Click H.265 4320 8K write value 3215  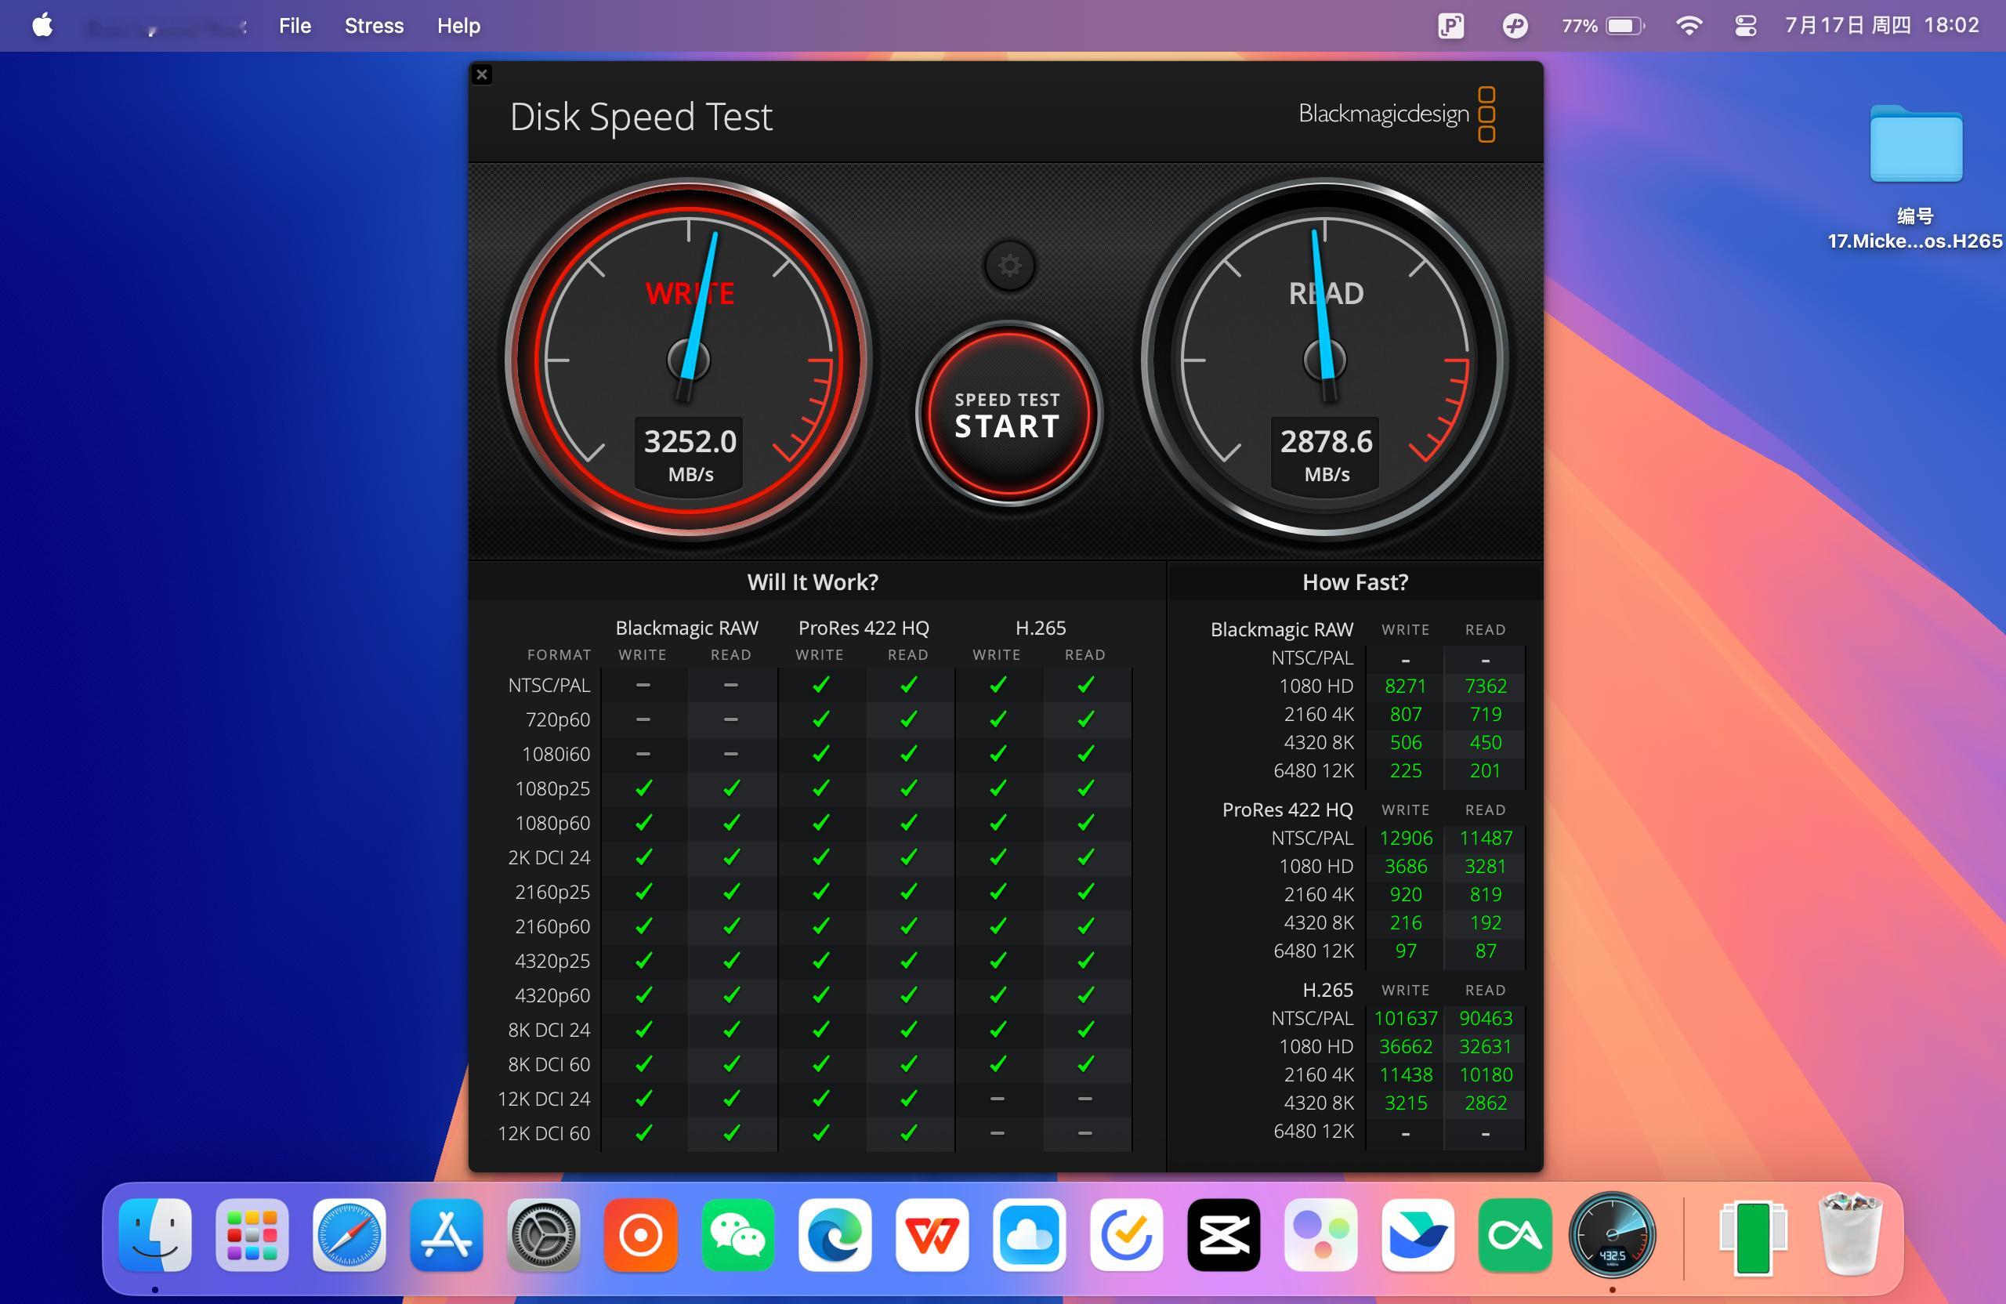pos(1405,1103)
